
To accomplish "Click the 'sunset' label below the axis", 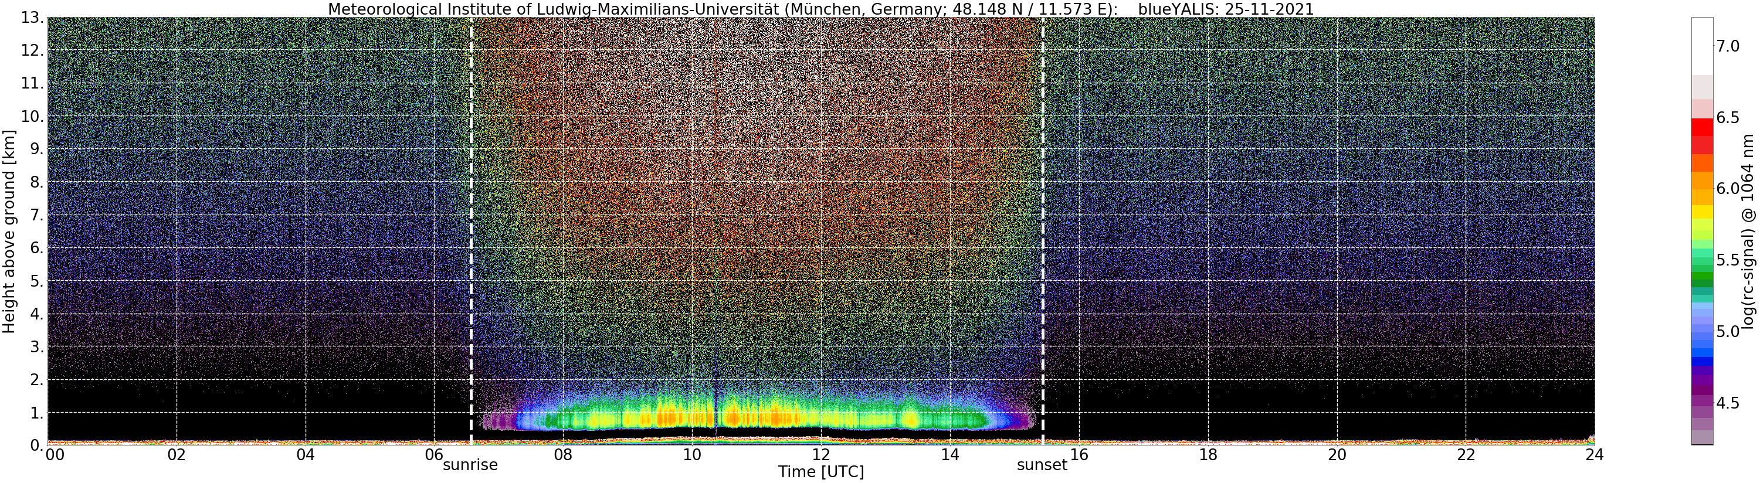I will pyautogui.click(x=1042, y=465).
